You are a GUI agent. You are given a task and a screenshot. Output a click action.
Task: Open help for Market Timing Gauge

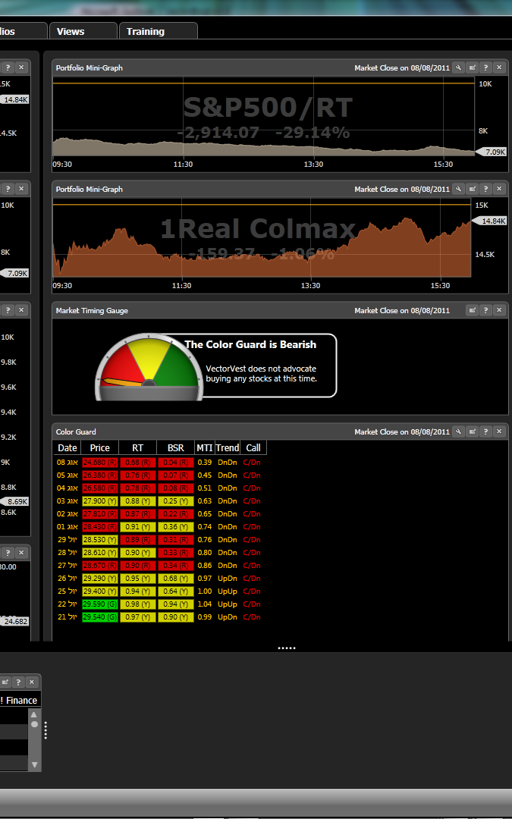[x=485, y=309]
